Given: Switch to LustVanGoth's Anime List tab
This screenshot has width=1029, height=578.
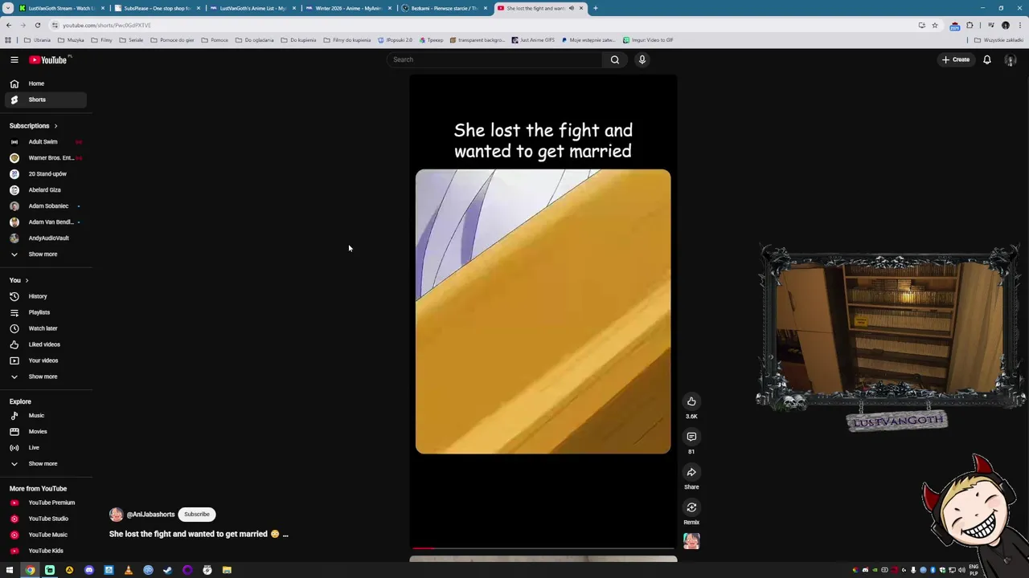Looking at the screenshot, I should (252, 8).
